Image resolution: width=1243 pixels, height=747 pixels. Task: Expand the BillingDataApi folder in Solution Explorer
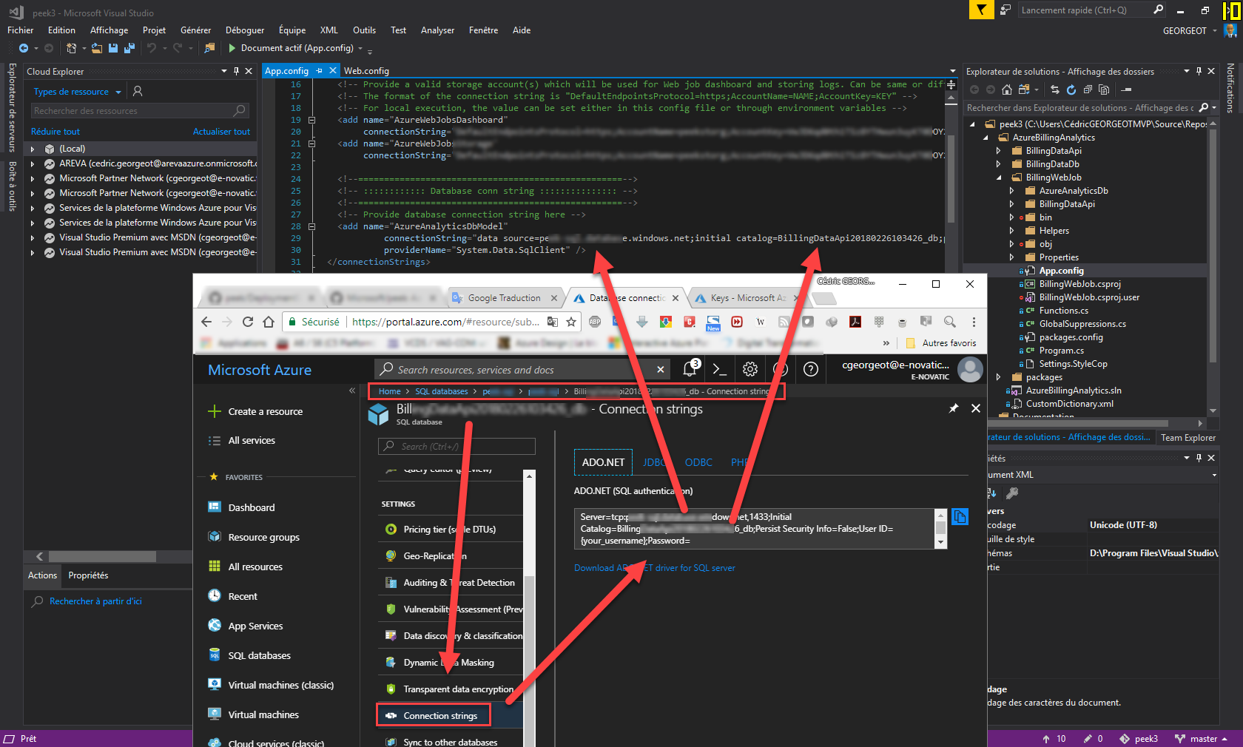(998, 151)
